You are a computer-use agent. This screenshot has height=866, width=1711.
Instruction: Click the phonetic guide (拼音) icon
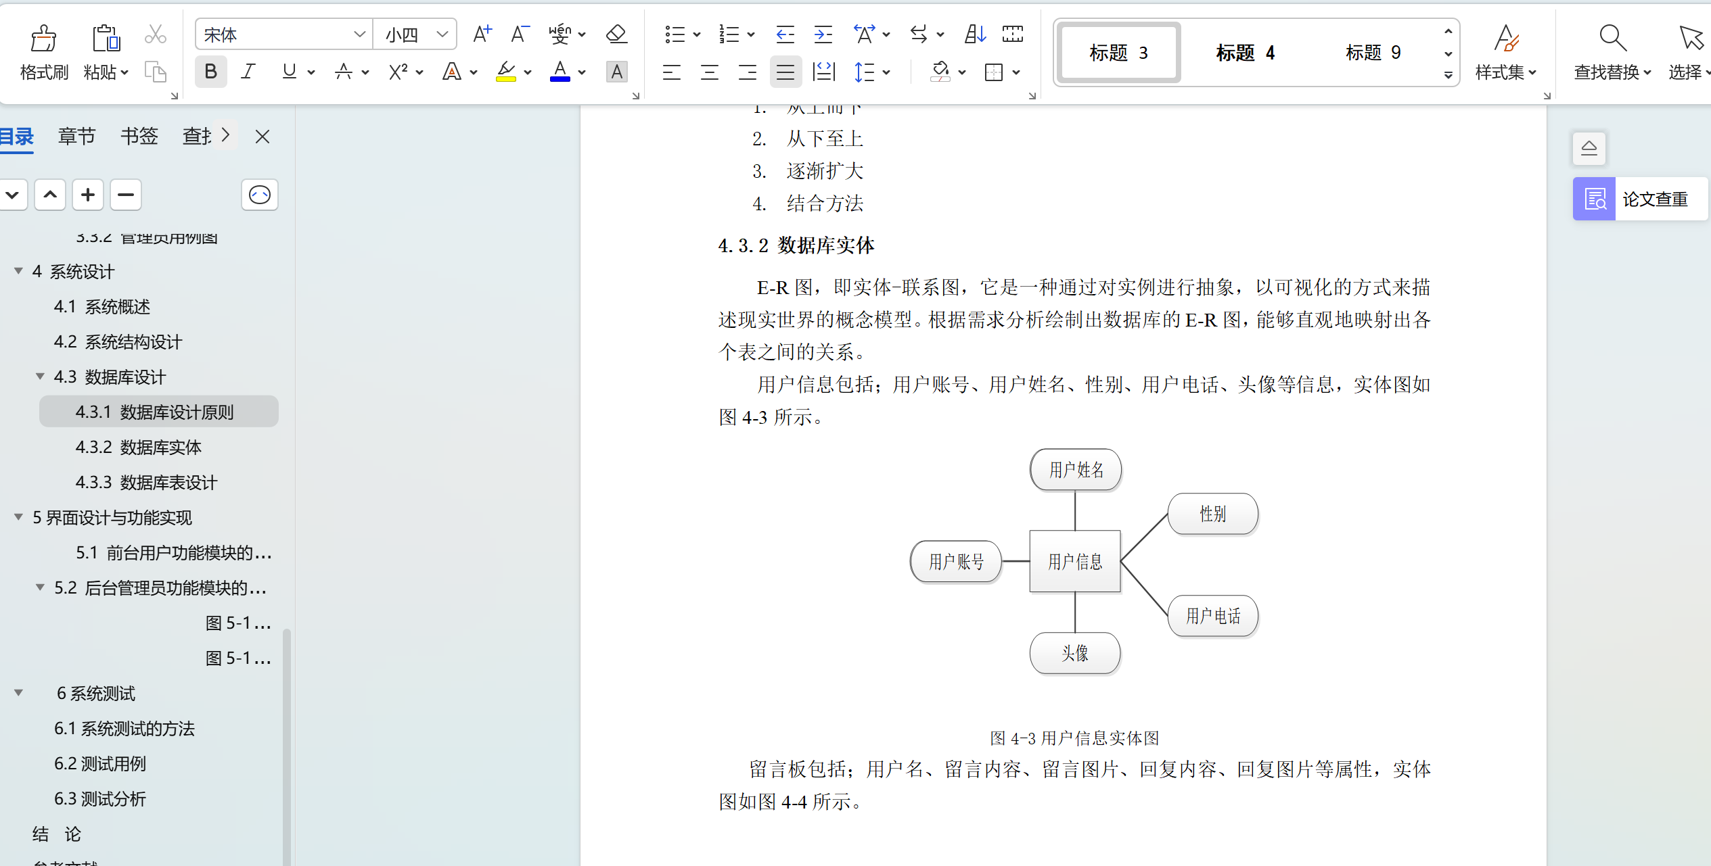click(560, 34)
